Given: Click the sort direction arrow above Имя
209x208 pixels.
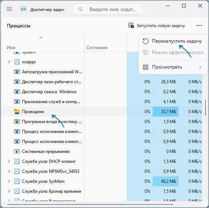Looking at the screenshot, I should coord(41,38).
